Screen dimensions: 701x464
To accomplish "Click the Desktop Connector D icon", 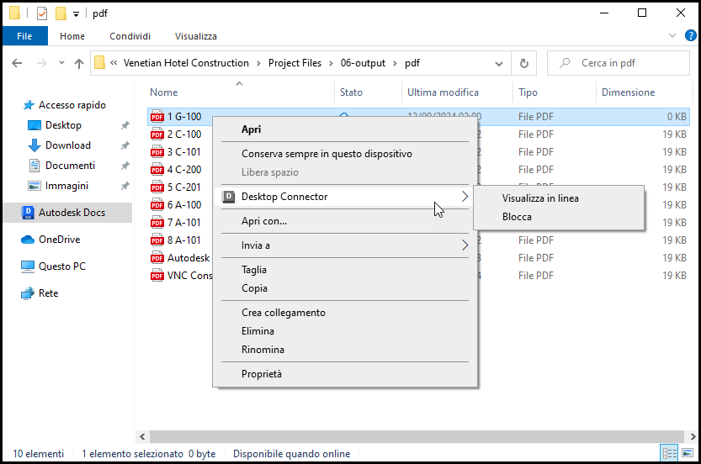I will point(228,197).
